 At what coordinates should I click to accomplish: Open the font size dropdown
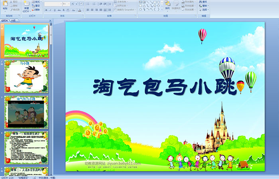click(68, 4)
